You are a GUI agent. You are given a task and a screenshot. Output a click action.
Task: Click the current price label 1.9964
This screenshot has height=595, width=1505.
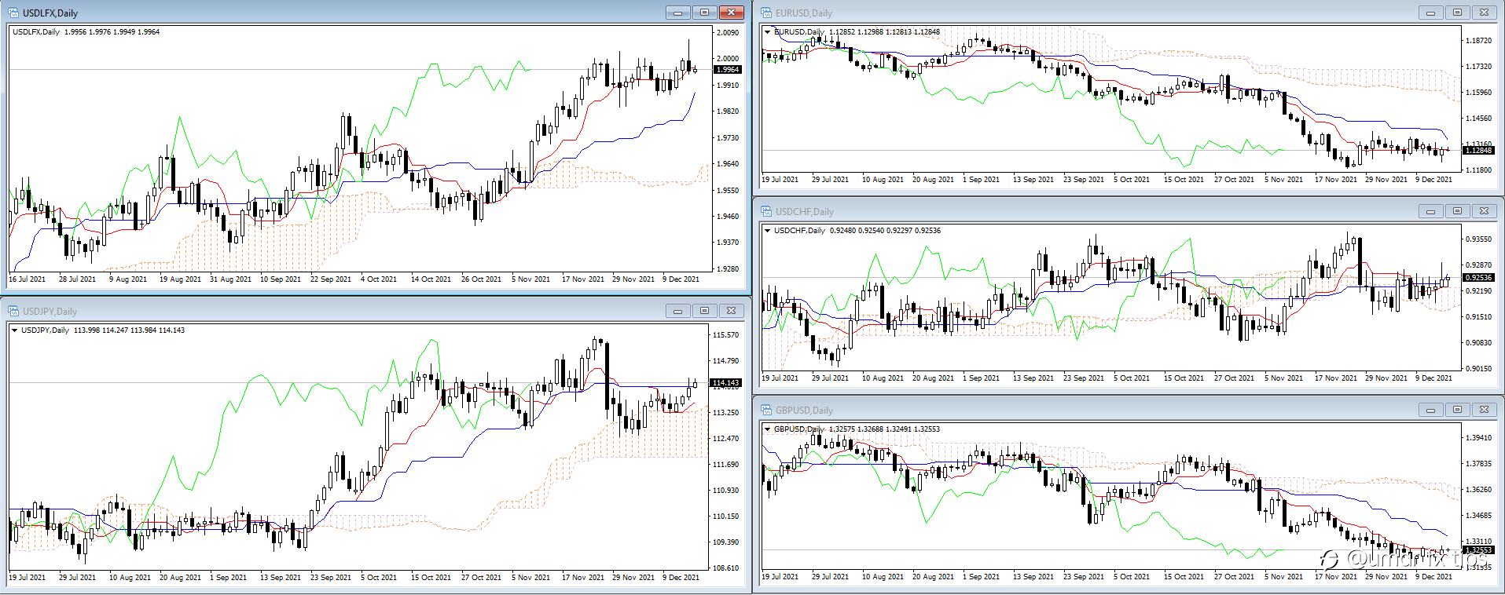pyautogui.click(x=728, y=70)
